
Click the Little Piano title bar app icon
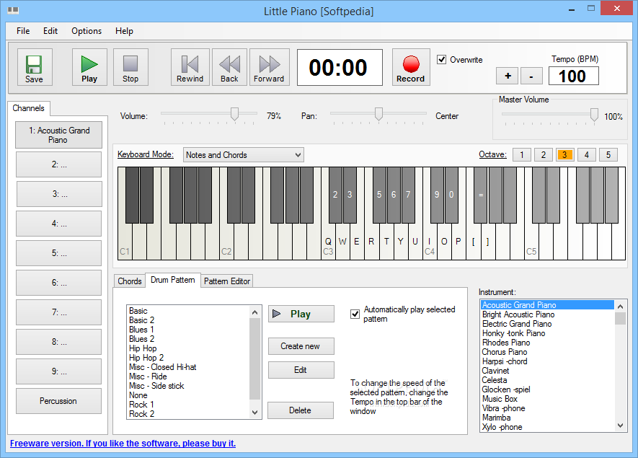point(13,10)
